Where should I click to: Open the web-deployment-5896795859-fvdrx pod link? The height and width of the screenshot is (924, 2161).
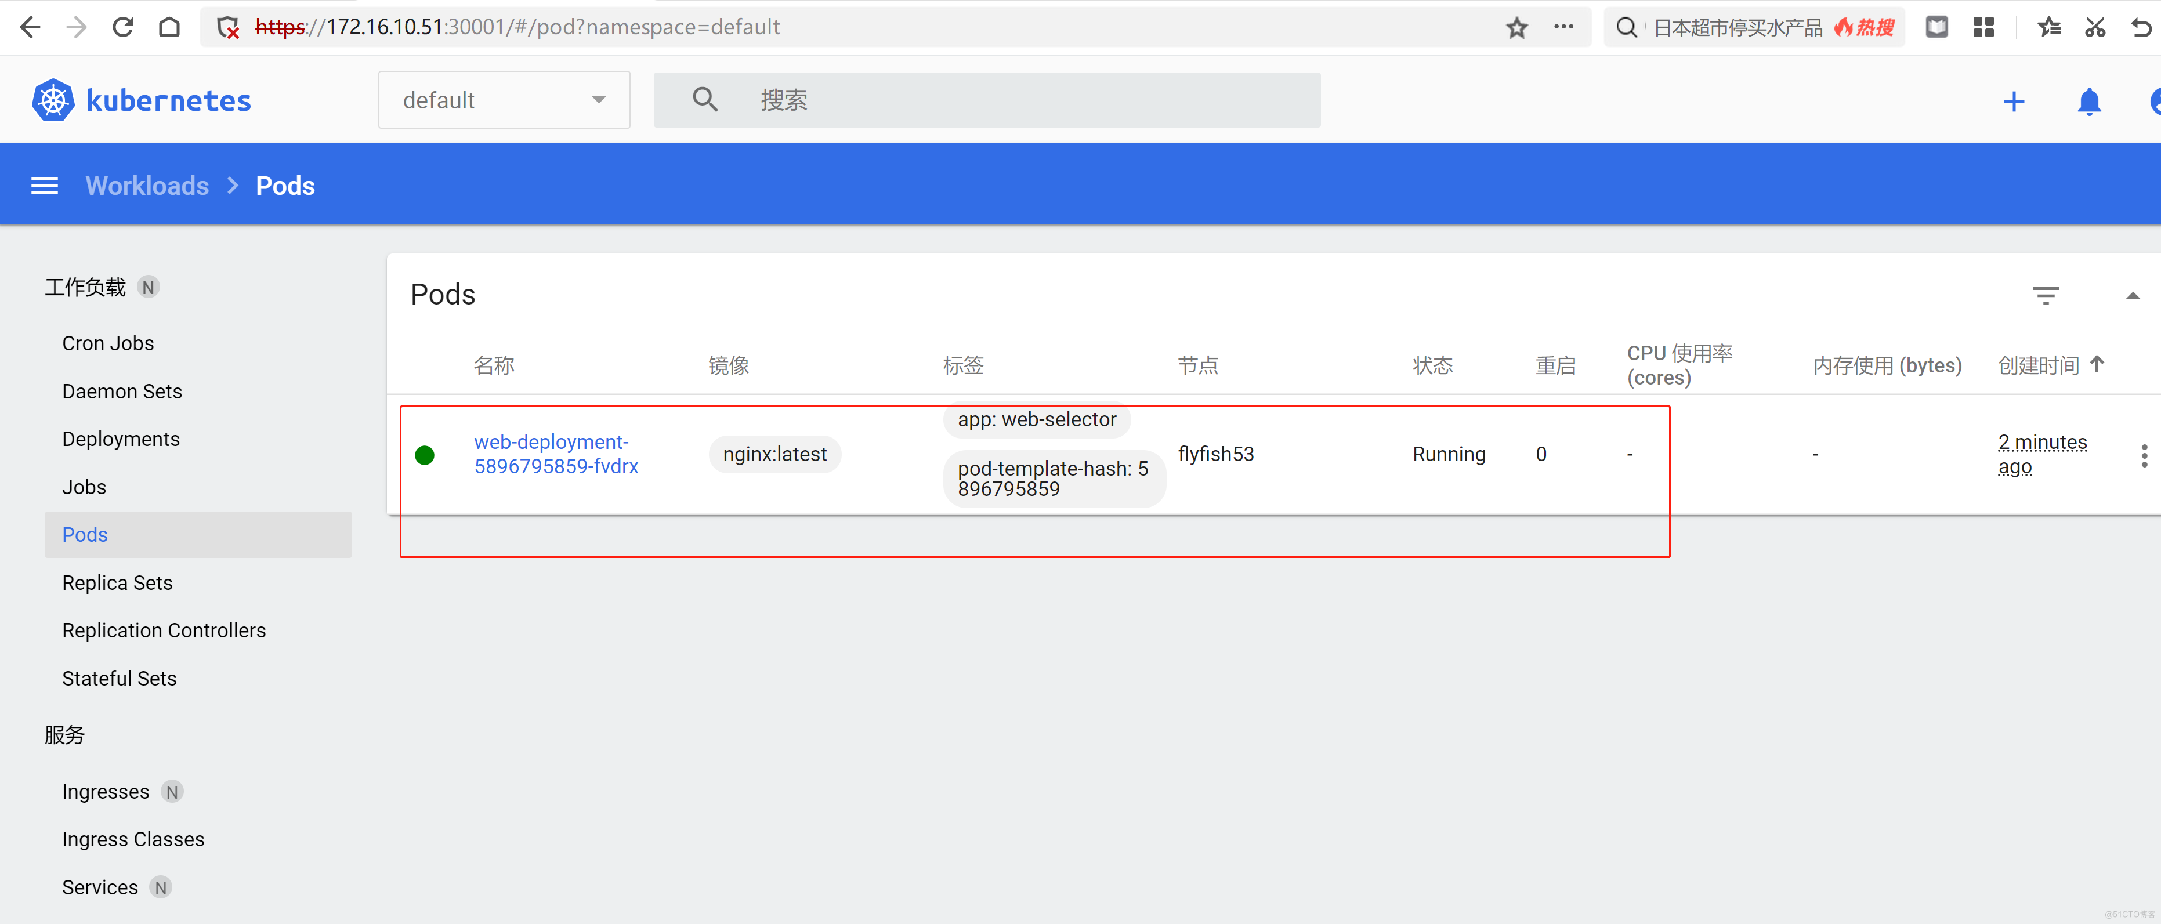tap(556, 454)
